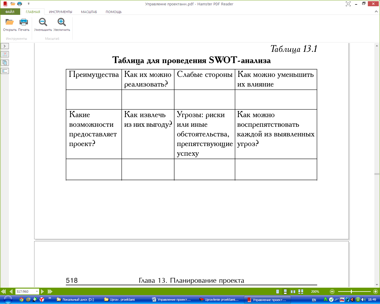This screenshot has height=304, width=380.
Task: Select single page view mode
Action: (x=278, y=292)
